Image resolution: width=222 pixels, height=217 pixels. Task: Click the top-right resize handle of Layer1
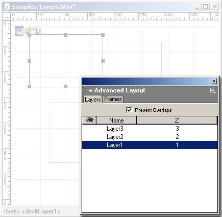(103, 35)
